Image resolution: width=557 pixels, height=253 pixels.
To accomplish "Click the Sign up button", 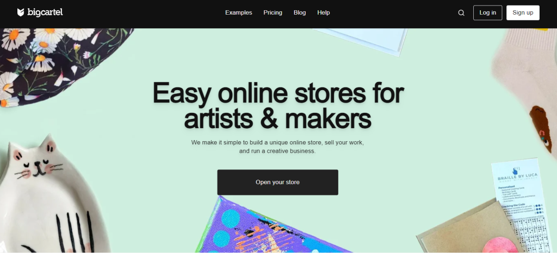I will pyautogui.click(x=523, y=12).
